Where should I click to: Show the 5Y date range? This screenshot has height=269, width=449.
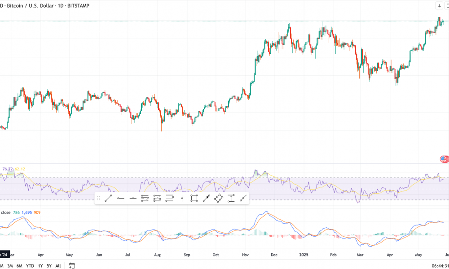(x=49, y=266)
